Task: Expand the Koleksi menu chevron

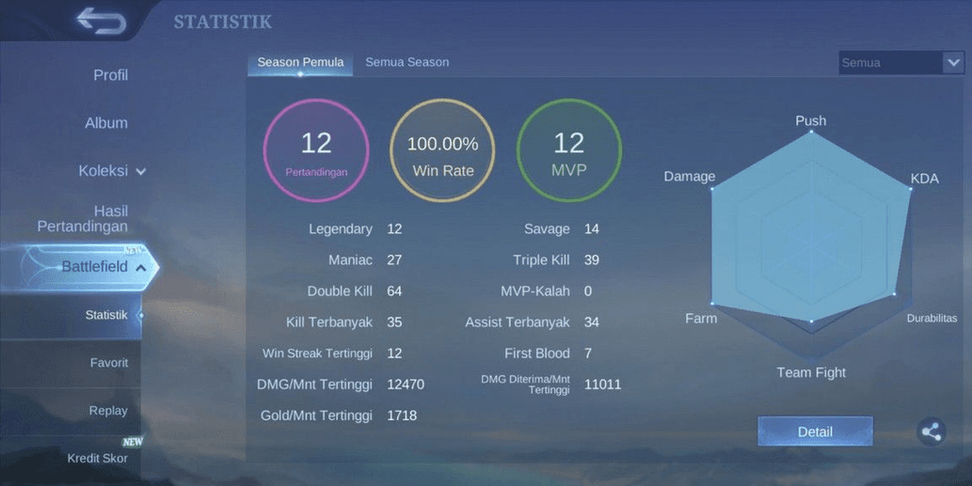Action: point(141,172)
